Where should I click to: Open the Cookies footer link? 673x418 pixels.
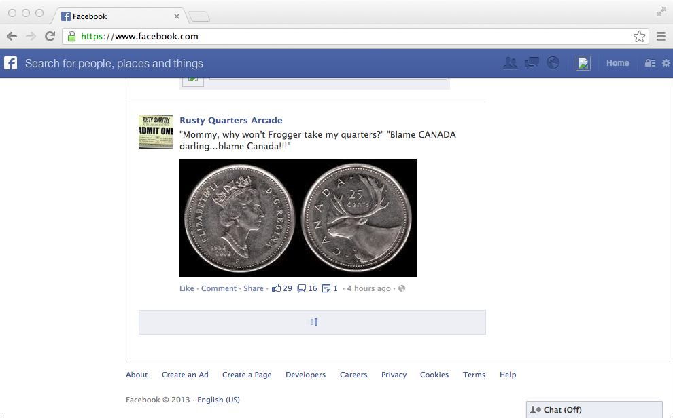coord(434,375)
